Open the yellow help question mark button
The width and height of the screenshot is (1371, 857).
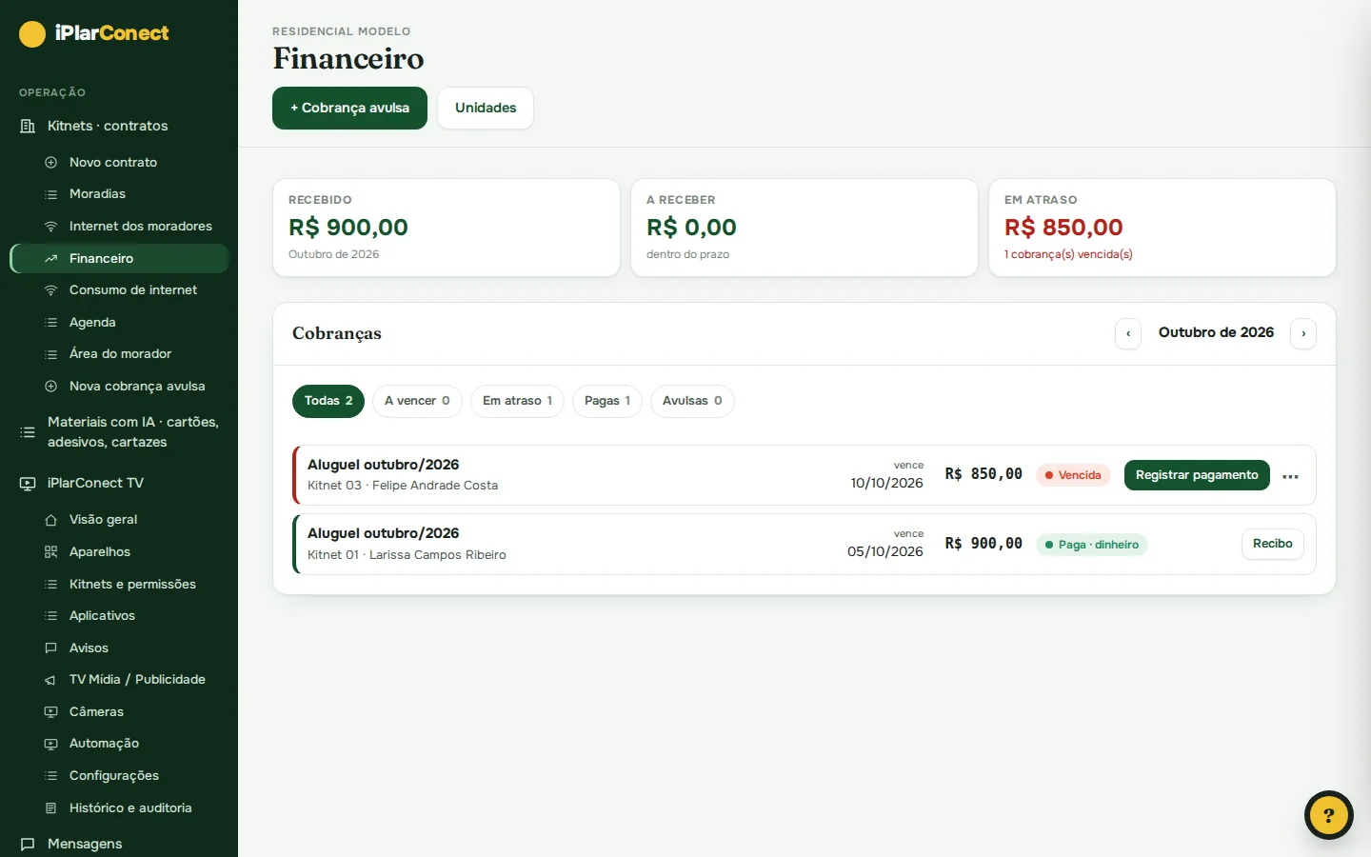click(x=1329, y=815)
